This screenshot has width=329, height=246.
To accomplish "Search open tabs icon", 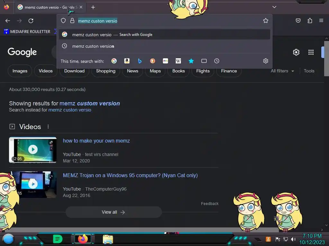I will [x=204, y=61].
